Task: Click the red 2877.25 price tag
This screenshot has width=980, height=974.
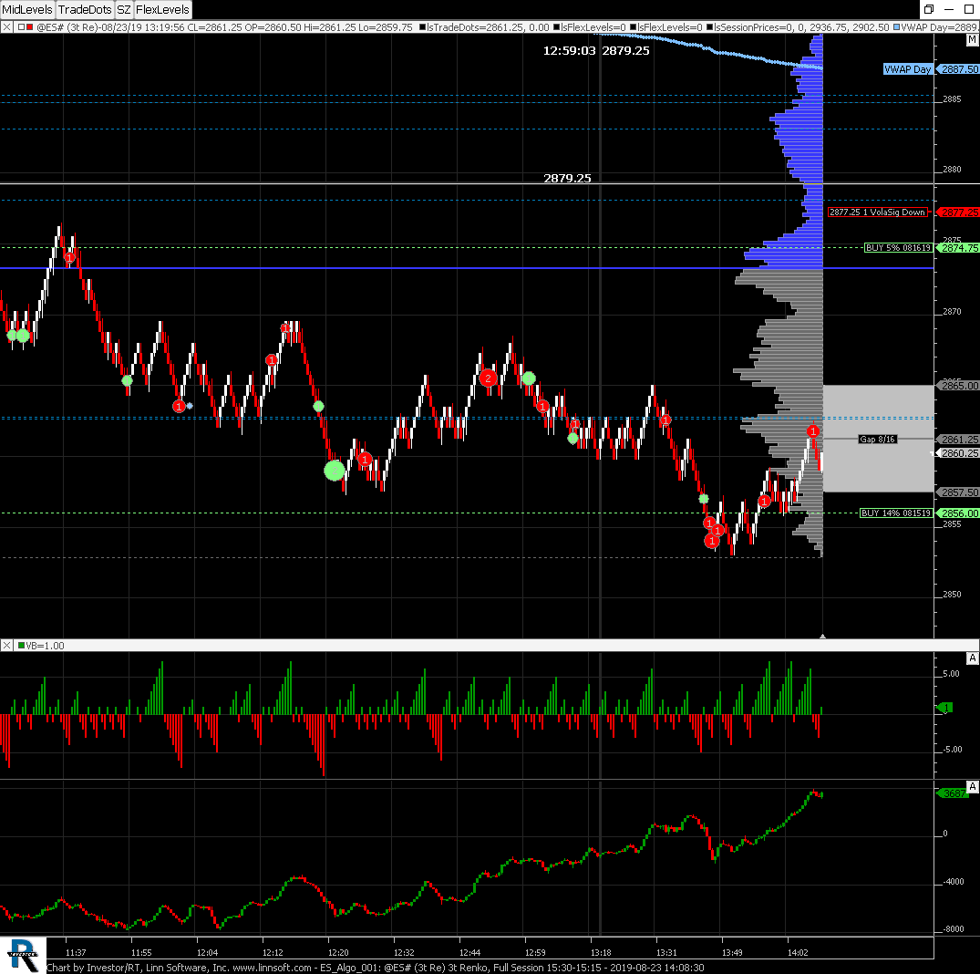Action: [959, 212]
